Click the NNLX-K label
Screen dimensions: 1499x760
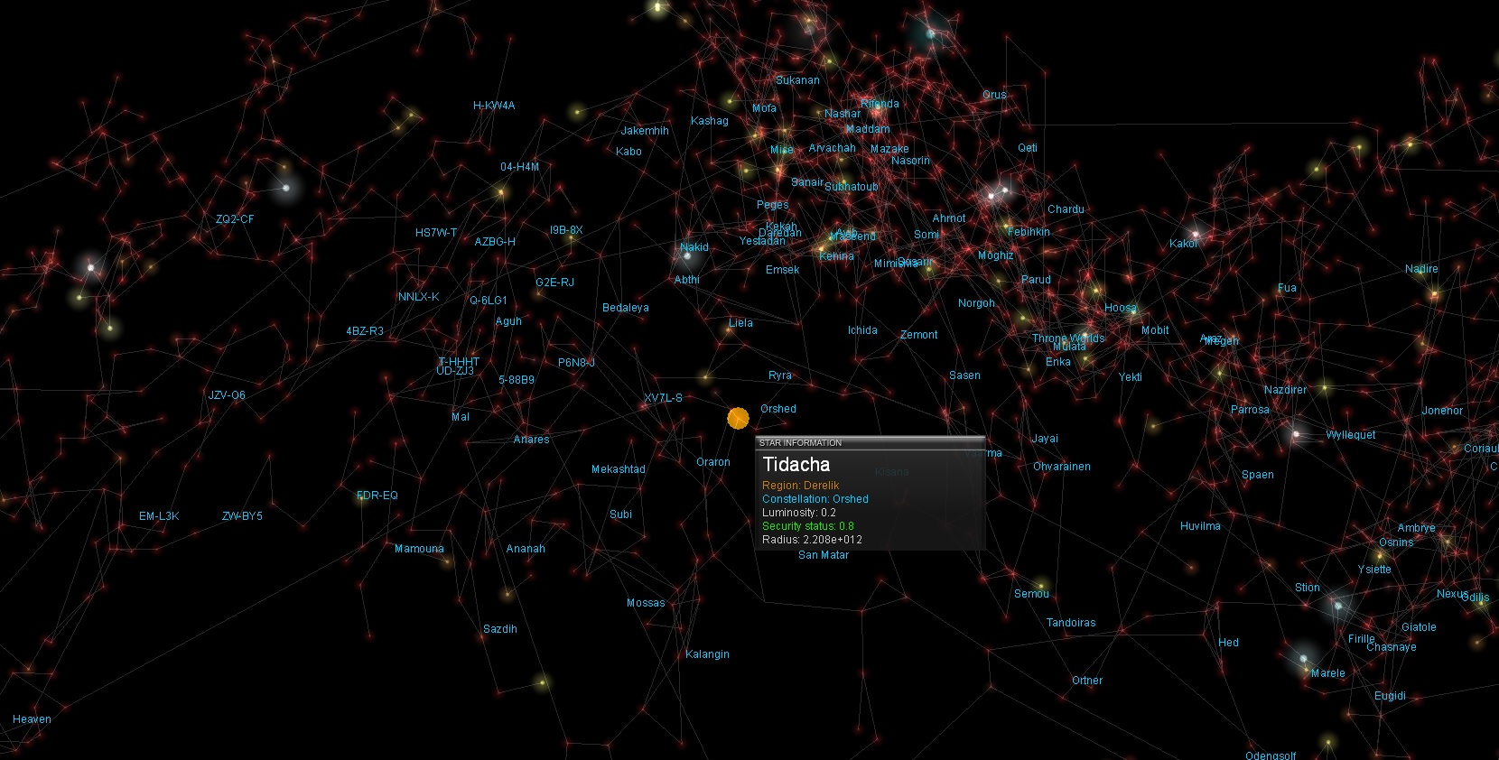click(418, 297)
